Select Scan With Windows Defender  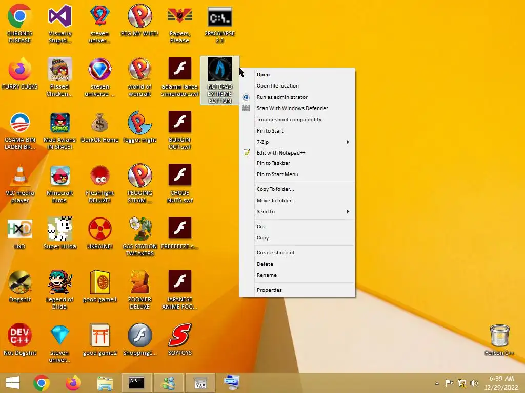(297, 108)
